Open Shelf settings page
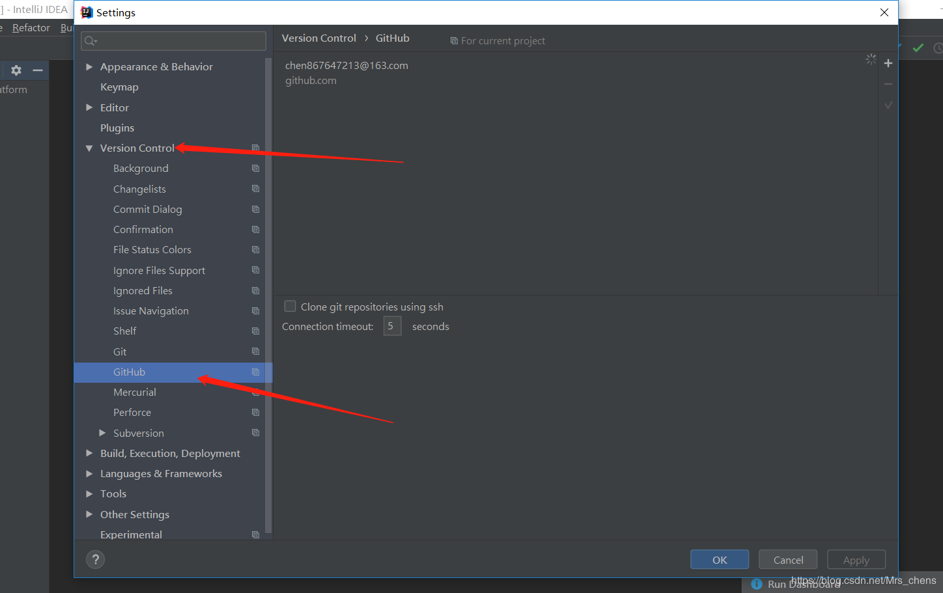The height and width of the screenshot is (593, 943). tap(125, 331)
